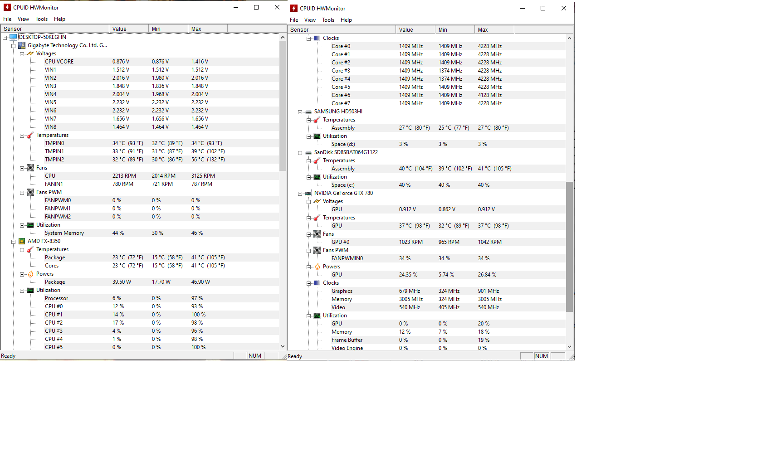Image resolution: width=762 pixels, height=476 pixels.
Task: Click right window vertical scrollbar thumb
Action: [x=570, y=247]
